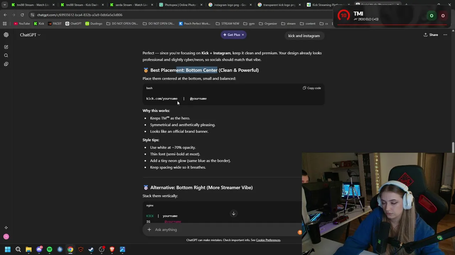Open the pink profile avatar in sidebar
This screenshot has width=455, height=255.
point(6,237)
